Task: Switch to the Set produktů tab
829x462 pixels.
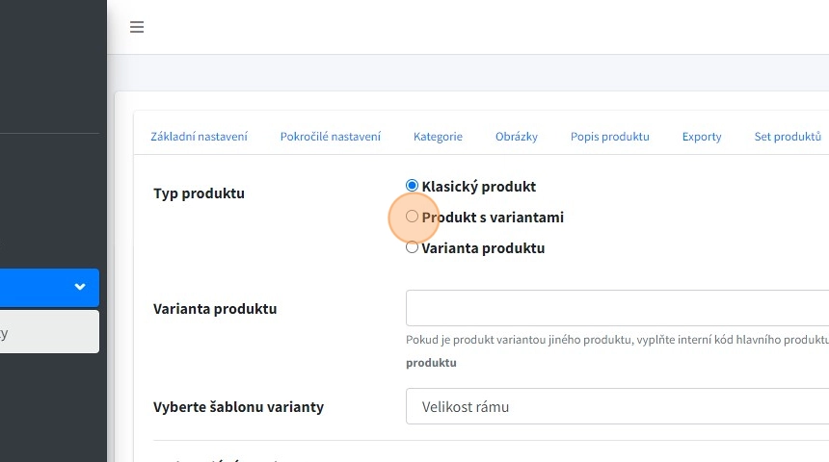Action: [787, 137]
